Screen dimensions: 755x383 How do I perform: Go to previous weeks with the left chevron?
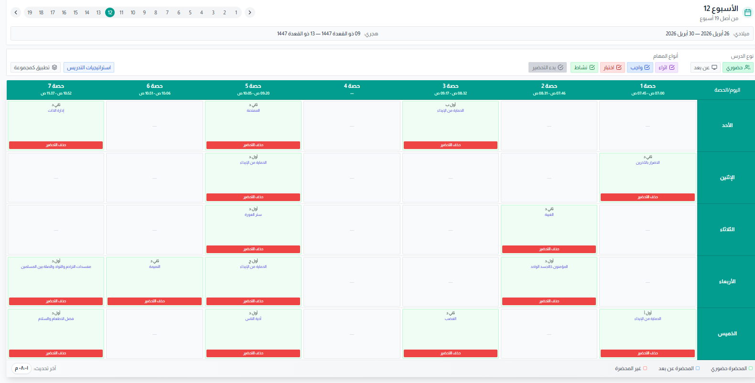click(x=16, y=12)
